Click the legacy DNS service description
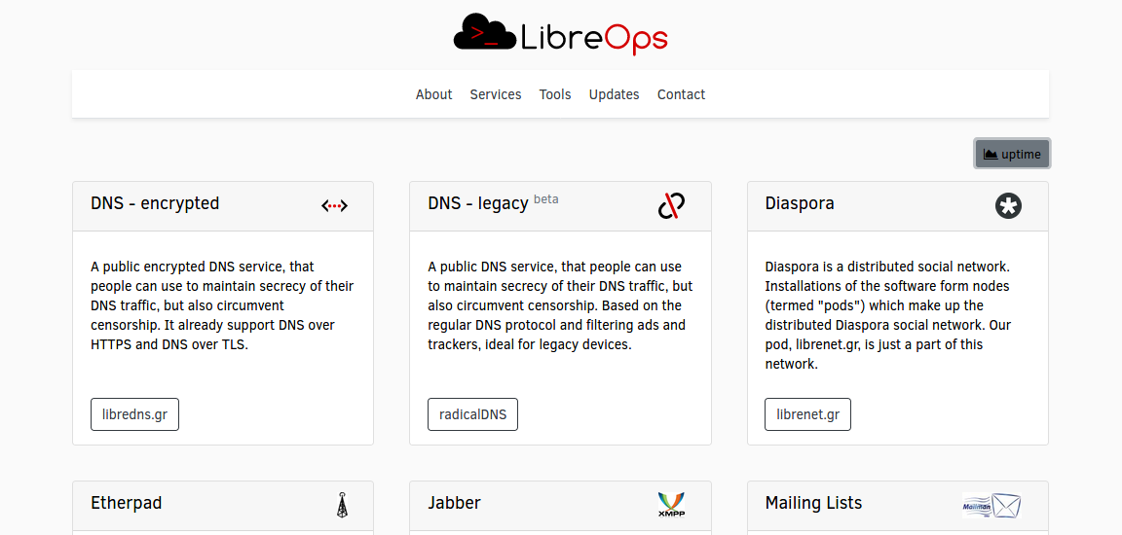The image size is (1122, 535). tap(560, 305)
